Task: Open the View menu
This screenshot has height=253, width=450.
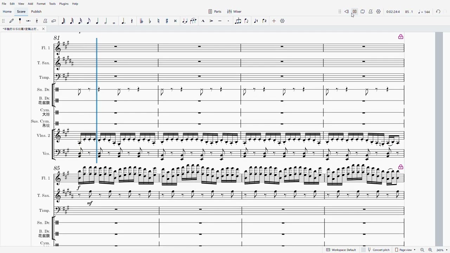Action: pyautogui.click(x=21, y=4)
